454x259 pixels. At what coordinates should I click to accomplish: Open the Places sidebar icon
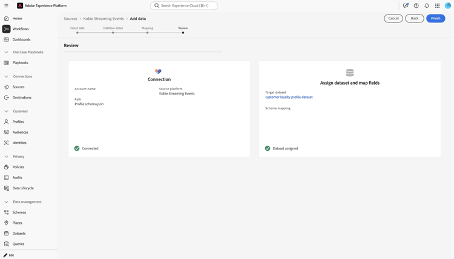6,223
